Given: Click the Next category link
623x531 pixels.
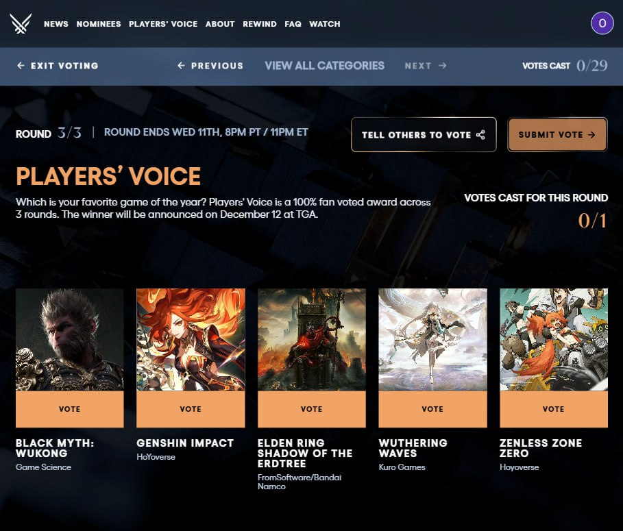Looking at the screenshot, I should [x=426, y=66].
